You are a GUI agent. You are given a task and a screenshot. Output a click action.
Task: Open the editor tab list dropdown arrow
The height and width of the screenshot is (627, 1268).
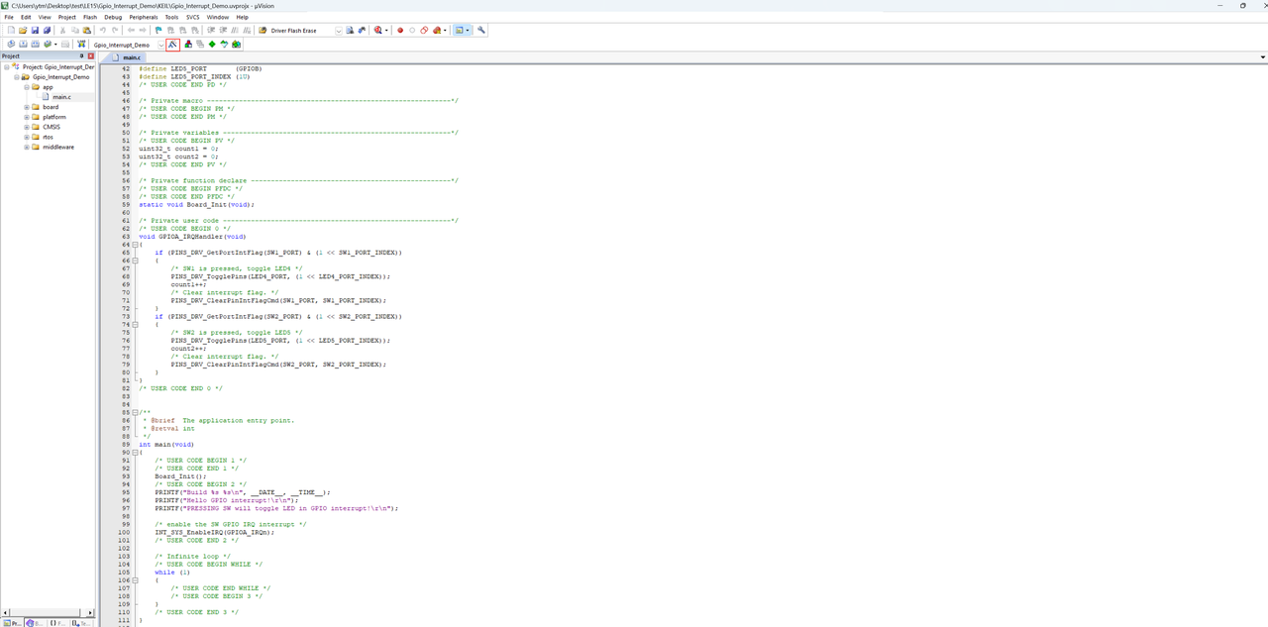[x=1262, y=57]
